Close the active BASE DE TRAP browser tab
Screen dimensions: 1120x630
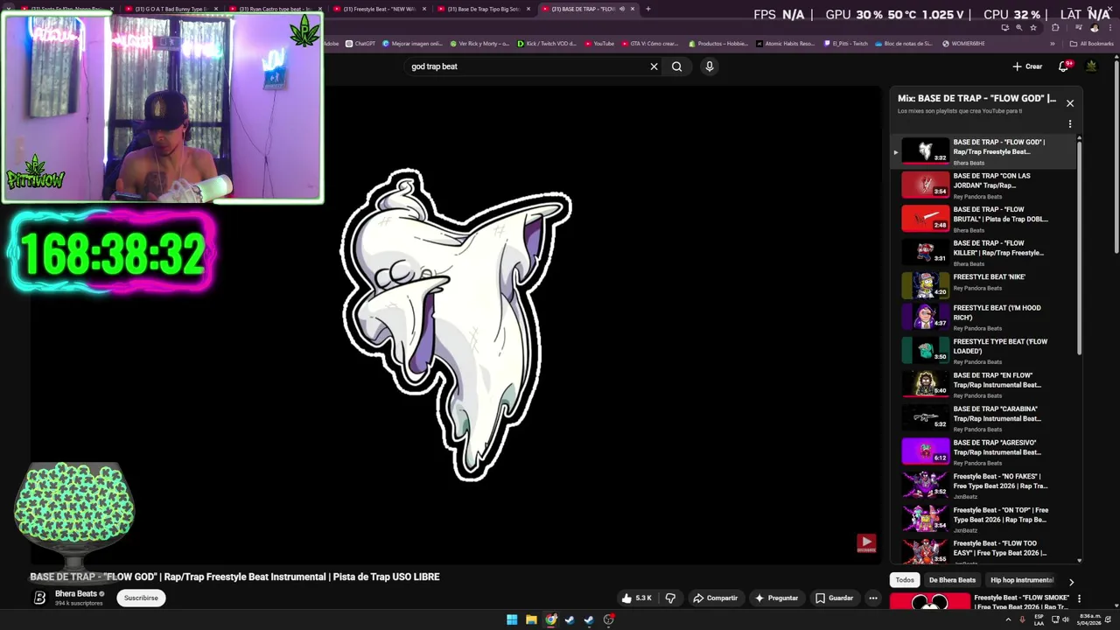coord(633,9)
